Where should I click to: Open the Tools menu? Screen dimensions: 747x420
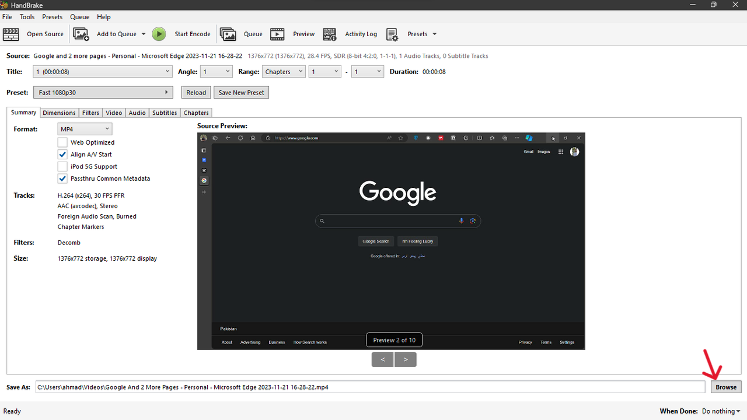pos(27,17)
